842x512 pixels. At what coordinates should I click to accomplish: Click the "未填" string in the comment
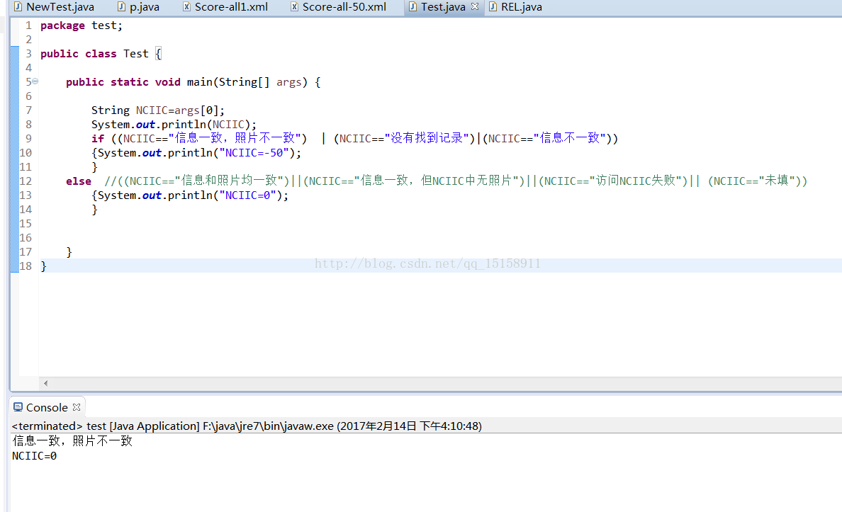click(776, 181)
